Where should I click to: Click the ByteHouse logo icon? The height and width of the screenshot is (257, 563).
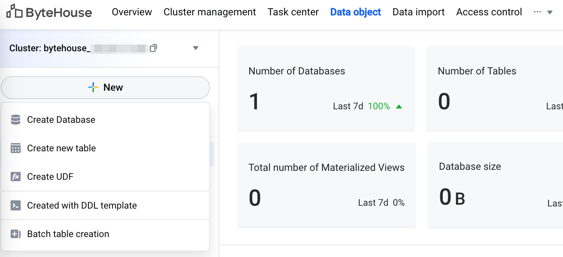pyautogui.click(x=14, y=12)
